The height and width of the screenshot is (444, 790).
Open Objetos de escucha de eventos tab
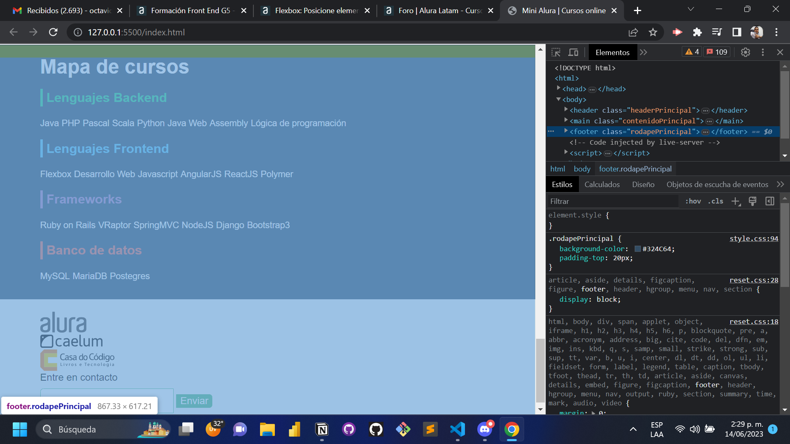pos(717,185)
